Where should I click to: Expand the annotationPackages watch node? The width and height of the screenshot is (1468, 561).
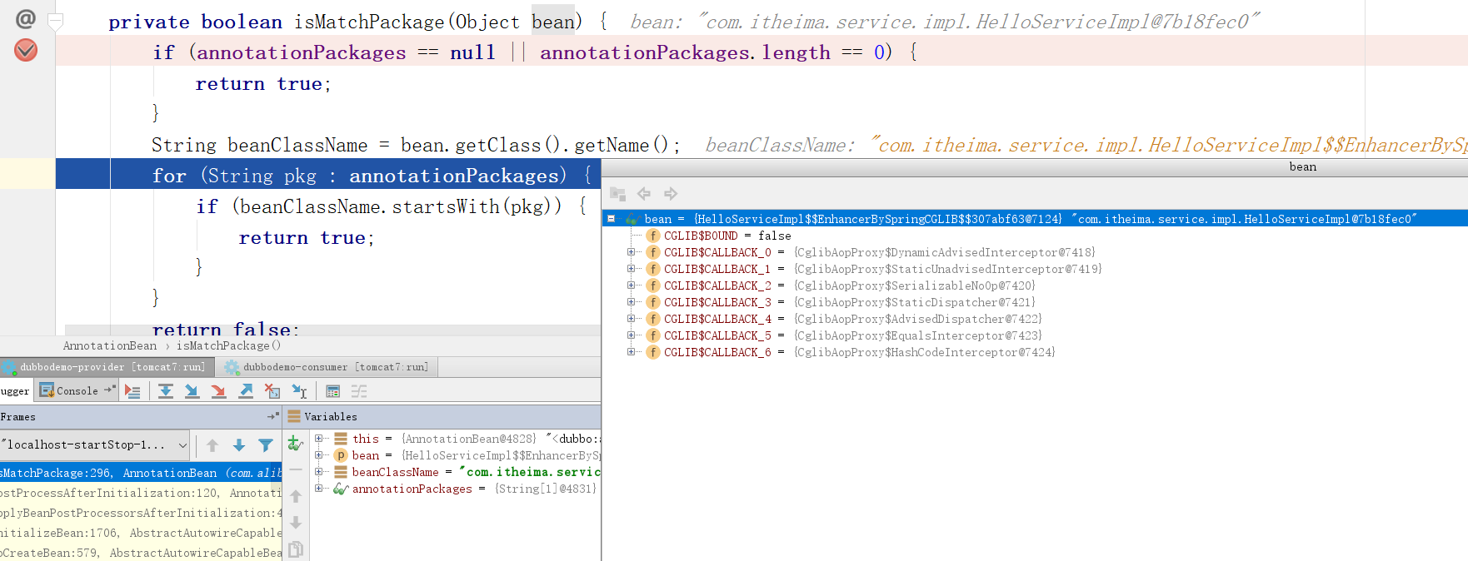318,489
